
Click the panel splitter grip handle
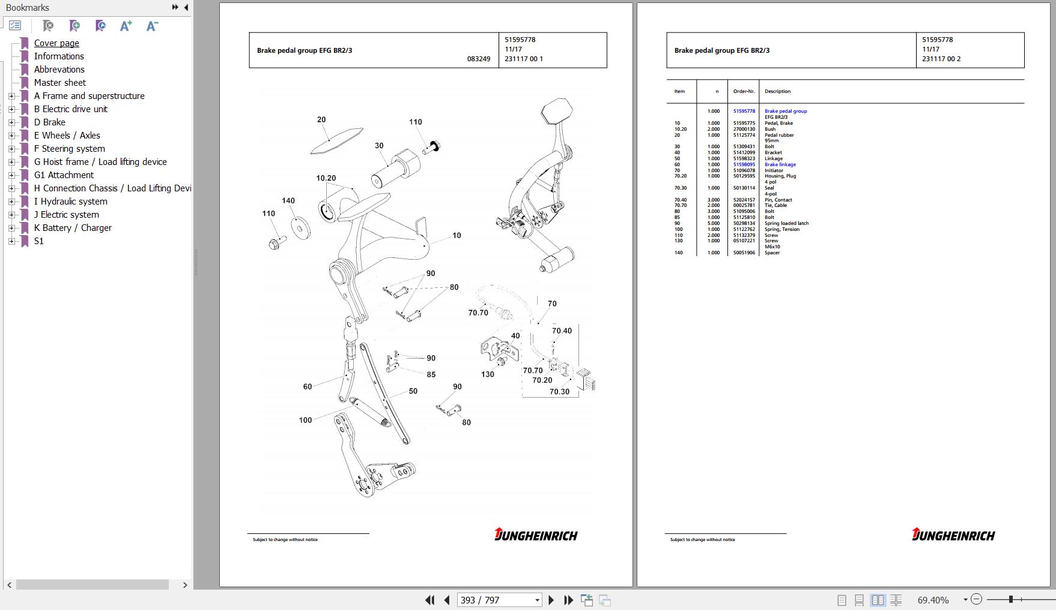196,263
